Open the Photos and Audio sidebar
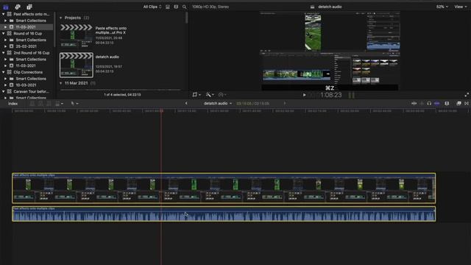471x265 pixels. click(x=18, y=7)
